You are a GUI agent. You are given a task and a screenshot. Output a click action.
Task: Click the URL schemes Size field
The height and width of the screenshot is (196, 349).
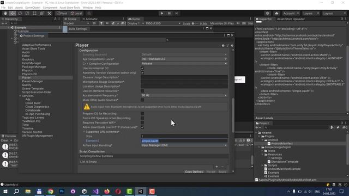pos(184,136)
